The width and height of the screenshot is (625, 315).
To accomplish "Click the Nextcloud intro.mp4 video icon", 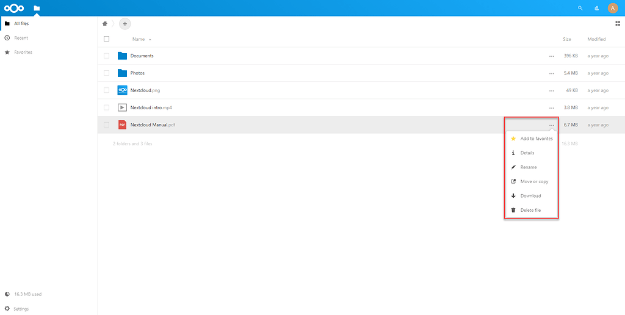I will (x=122, y=107).
